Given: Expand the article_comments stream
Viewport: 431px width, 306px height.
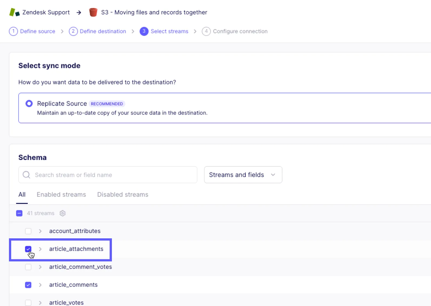Looking at the screenshot, I should (40, 285).
